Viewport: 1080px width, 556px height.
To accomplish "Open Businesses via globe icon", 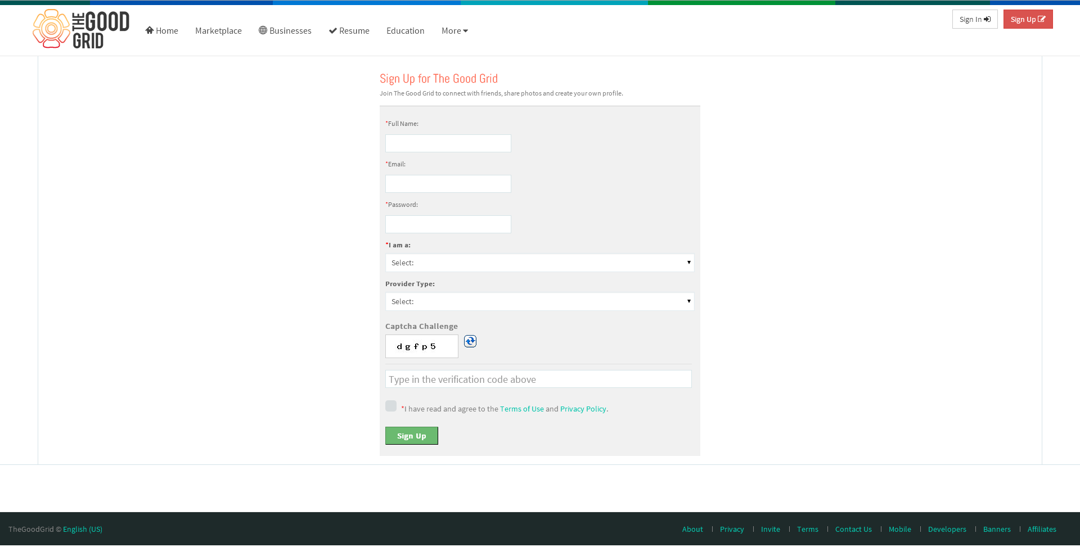I will (285, 30).
